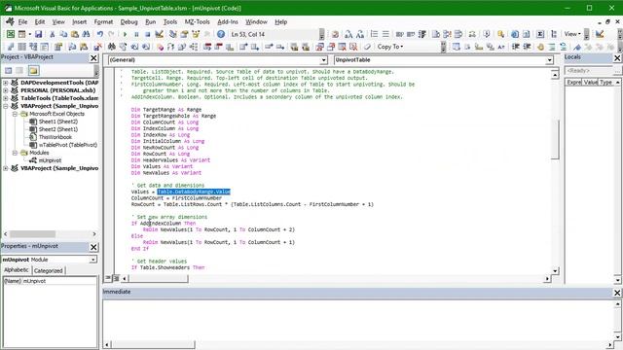The height and width of the screenshot is (350, 623).
Task: Close the Locals panel
Action: point(617,58)
